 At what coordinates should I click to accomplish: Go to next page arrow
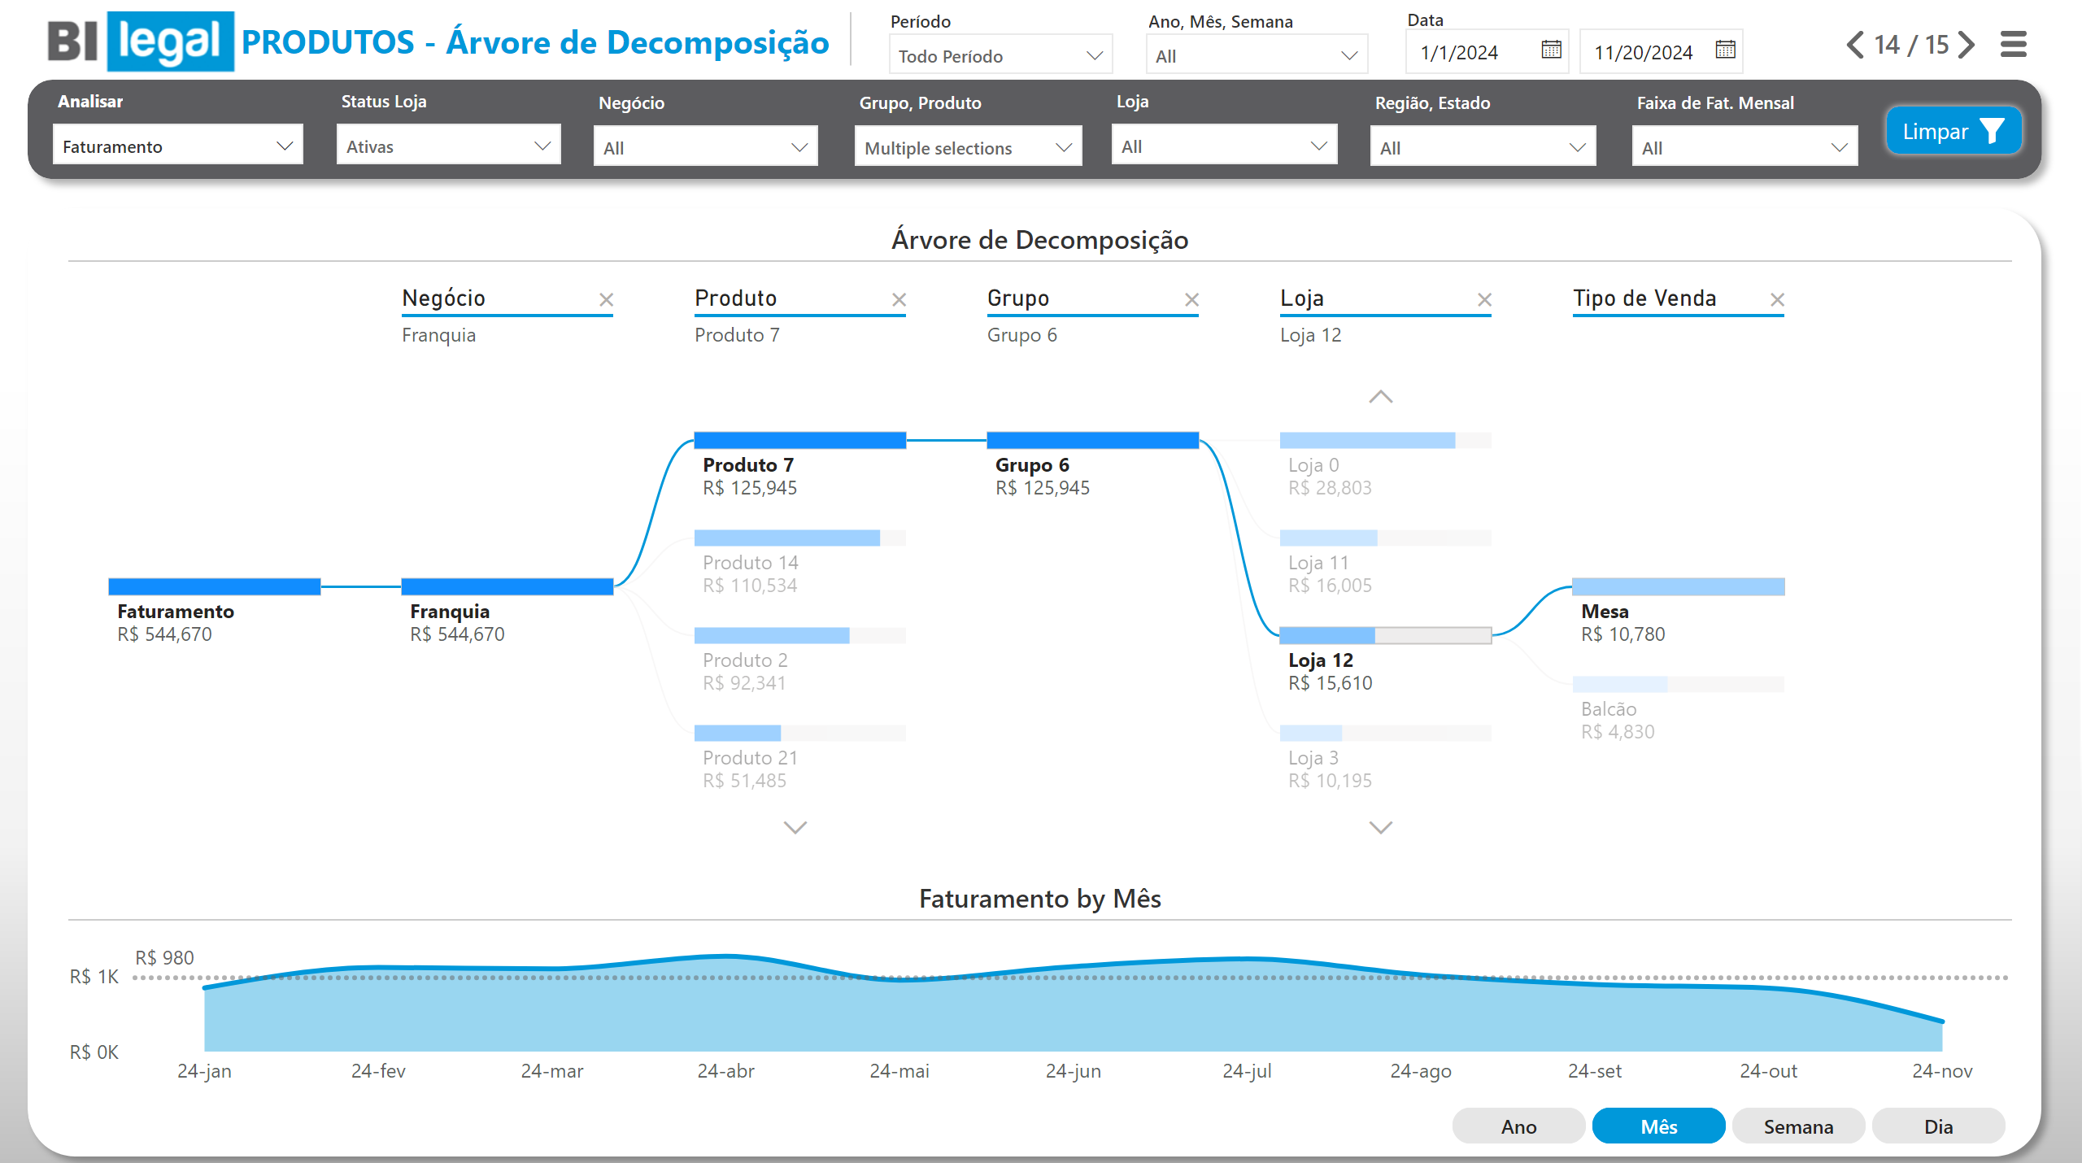1967,44
